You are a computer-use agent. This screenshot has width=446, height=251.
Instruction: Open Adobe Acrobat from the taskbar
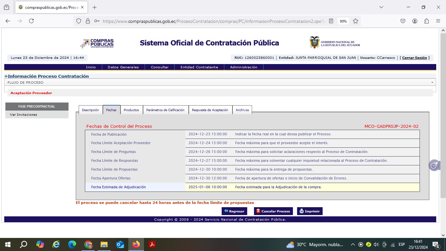[152, 244]
